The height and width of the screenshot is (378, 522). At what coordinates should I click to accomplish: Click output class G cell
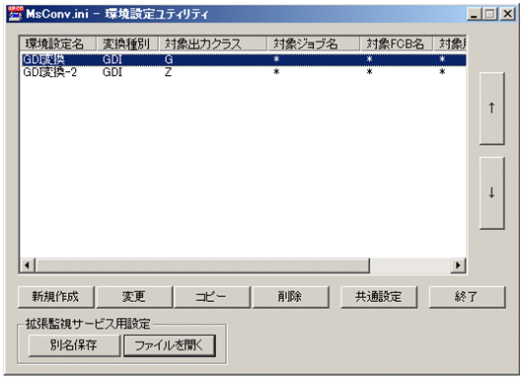[x=169, y=59]
